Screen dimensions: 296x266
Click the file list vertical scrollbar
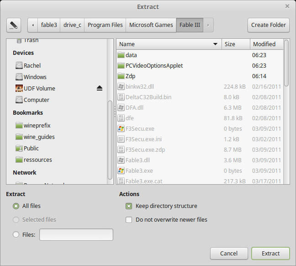286,63
